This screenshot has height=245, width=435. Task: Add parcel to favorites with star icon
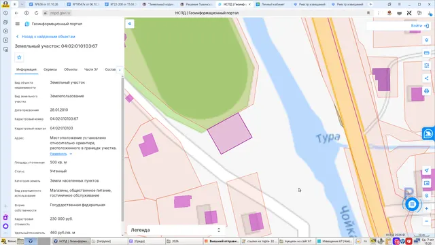point(19,57)
